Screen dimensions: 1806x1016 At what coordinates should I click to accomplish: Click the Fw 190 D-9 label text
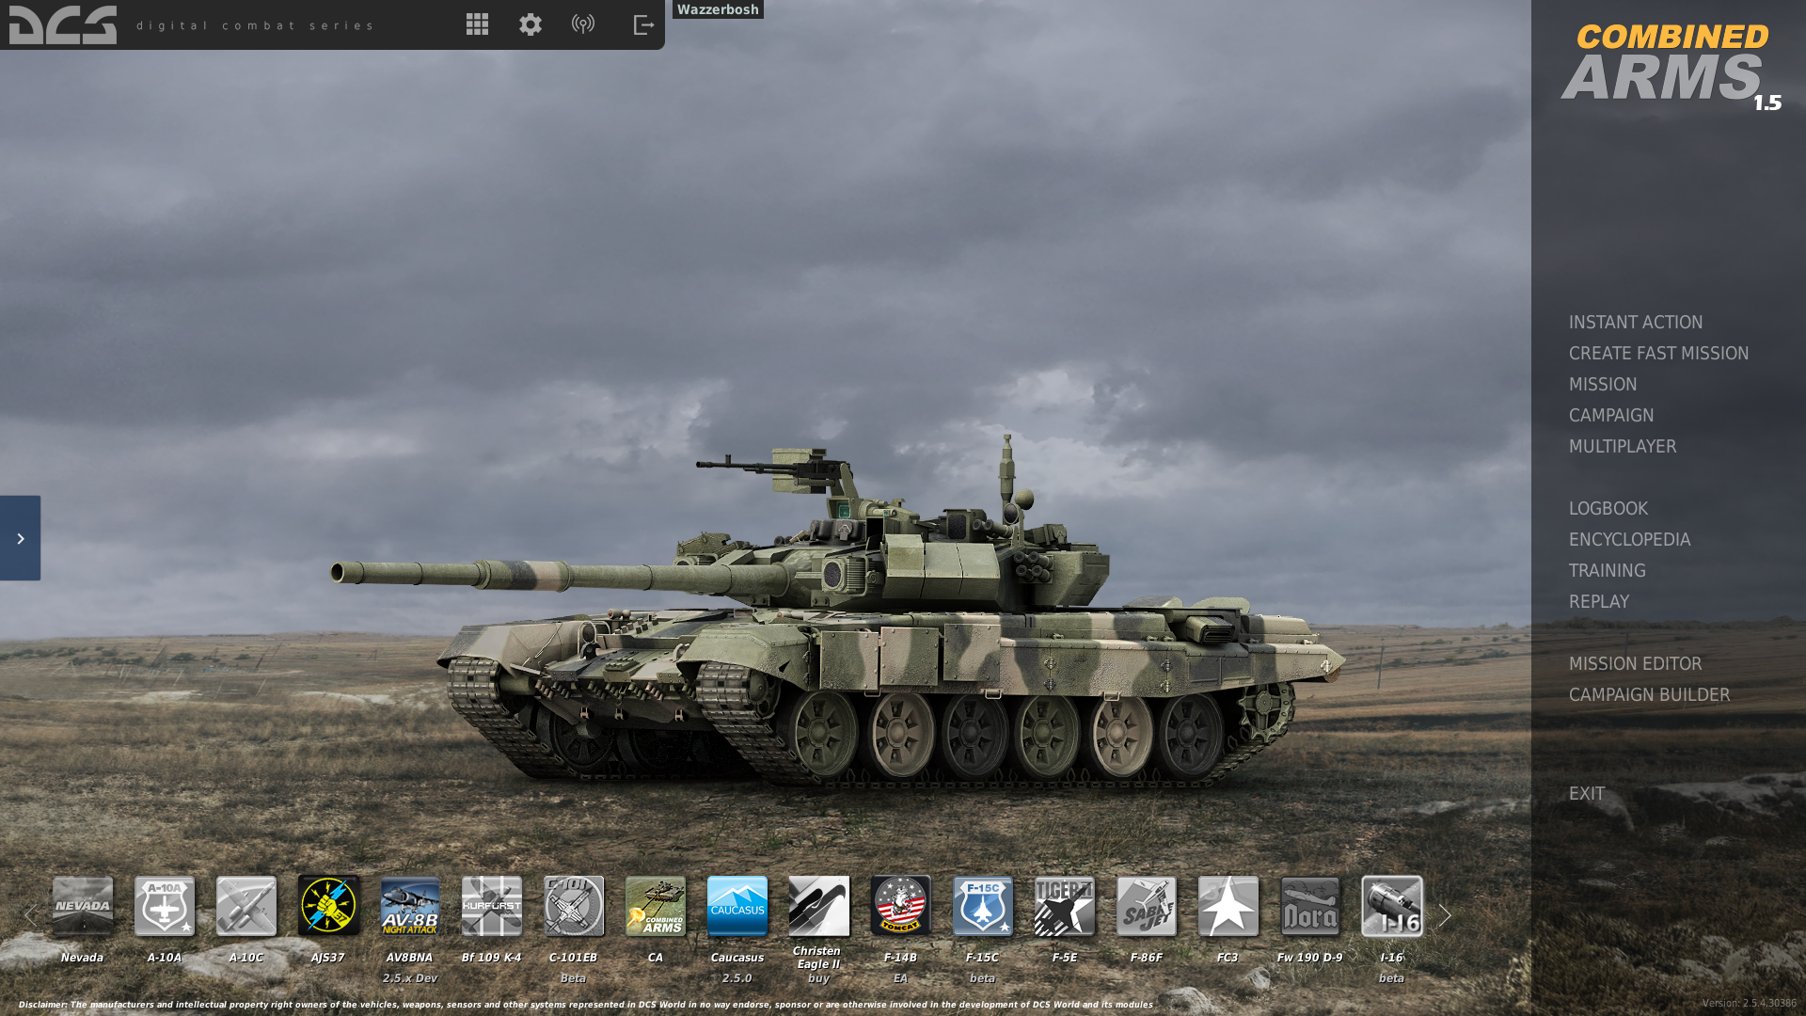[x=1309, y=958]
